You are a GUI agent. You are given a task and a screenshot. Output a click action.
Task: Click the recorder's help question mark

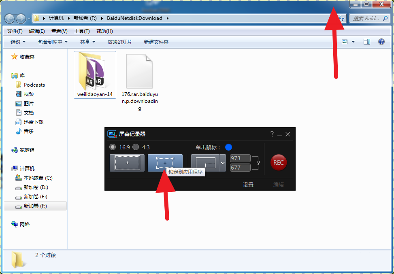(272, 134)
